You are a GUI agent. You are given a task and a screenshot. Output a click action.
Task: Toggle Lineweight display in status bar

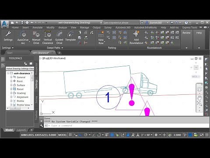[x=107, y=135]
